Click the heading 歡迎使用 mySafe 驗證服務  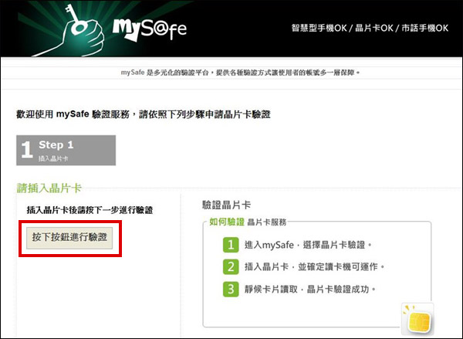click(x=144, y=114)
